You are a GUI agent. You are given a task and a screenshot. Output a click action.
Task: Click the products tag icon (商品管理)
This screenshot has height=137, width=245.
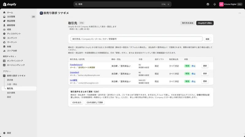coord(4,21)
